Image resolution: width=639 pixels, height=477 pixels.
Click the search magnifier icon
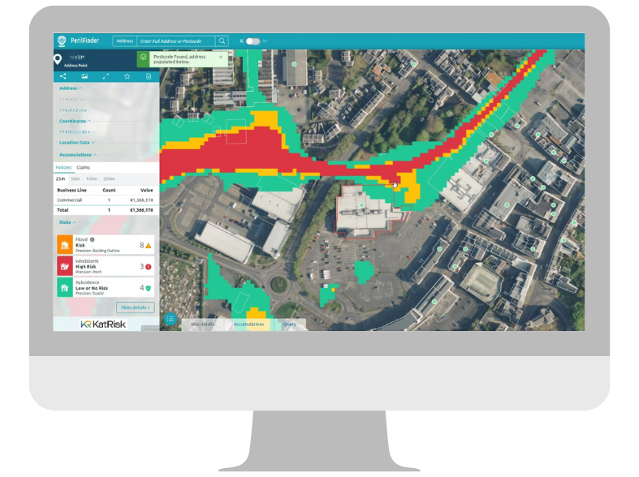click(222, 41)
